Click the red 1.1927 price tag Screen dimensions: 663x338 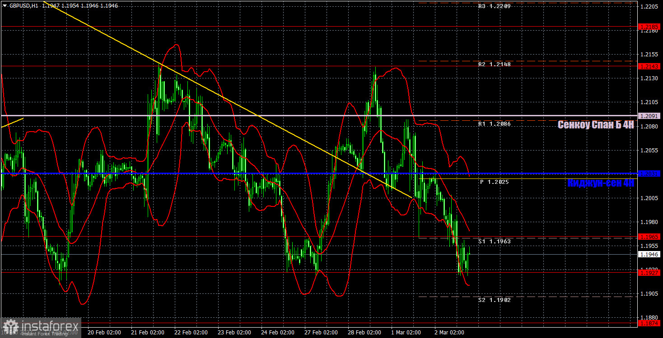click(650, 273)
